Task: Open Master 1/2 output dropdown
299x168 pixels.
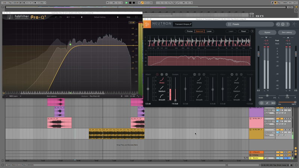Action: 269,158
